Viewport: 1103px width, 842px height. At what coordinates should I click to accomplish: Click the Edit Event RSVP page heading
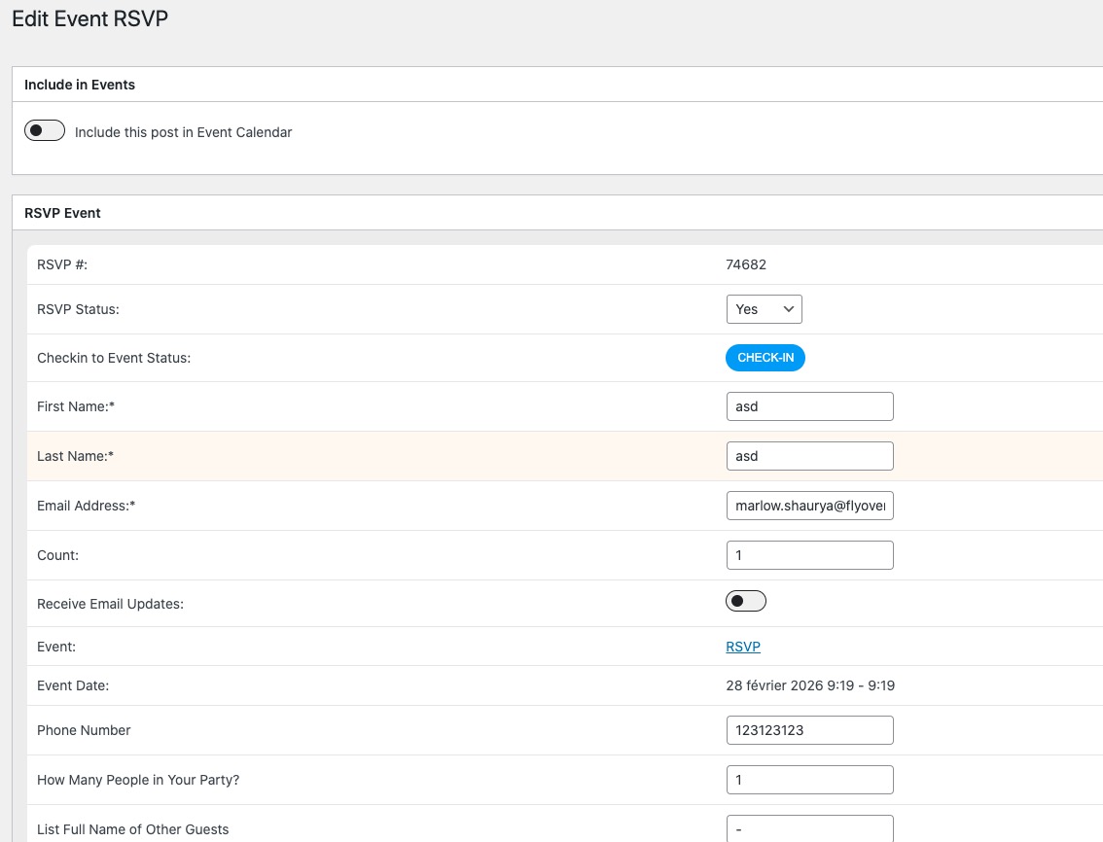[90, 19]
